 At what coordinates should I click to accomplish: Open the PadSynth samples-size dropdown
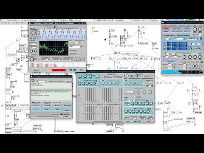(x=76, y=47)
